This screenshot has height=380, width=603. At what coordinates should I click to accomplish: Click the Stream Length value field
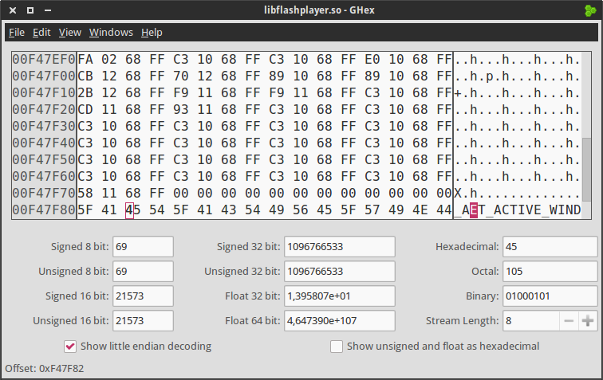click(531, 320)
